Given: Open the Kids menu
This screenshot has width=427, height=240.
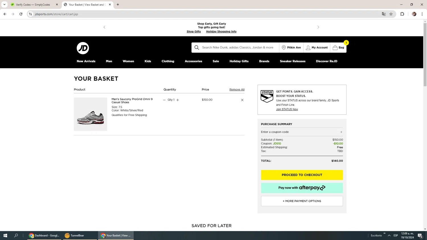Looking at the screenshot, I should pyautogui.click(x=148, y=61).
